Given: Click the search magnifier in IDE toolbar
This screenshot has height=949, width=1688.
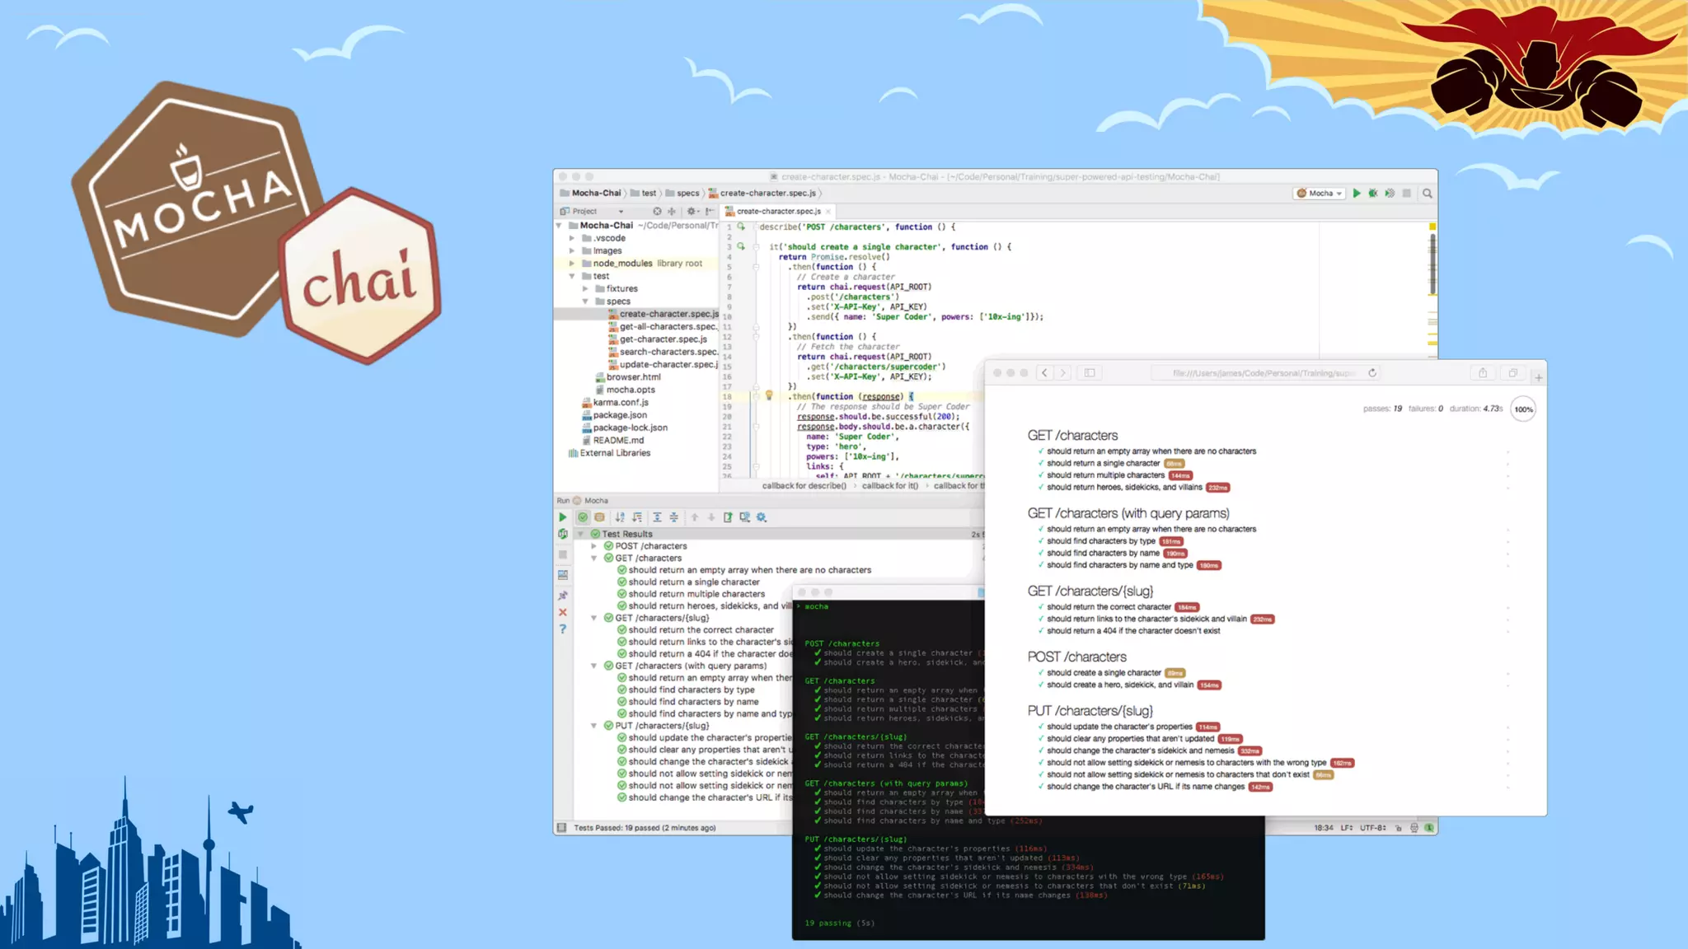Looking at the screenshot, I should tap(1427, 194).
